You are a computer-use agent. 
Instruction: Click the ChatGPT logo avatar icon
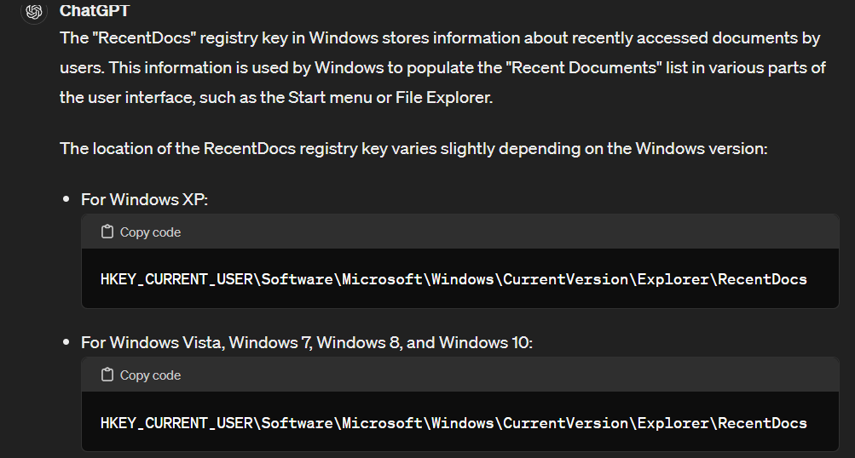pos(34,11)
